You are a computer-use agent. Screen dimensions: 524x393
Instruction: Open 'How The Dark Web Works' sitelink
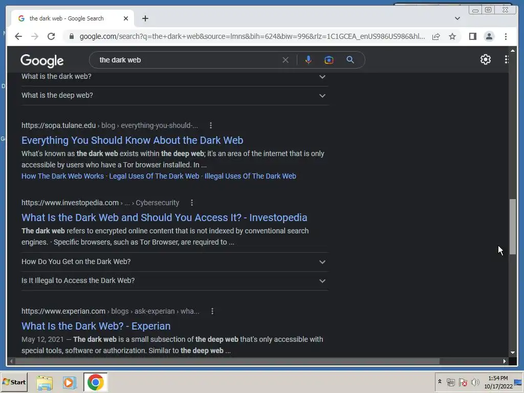[62, 176]
